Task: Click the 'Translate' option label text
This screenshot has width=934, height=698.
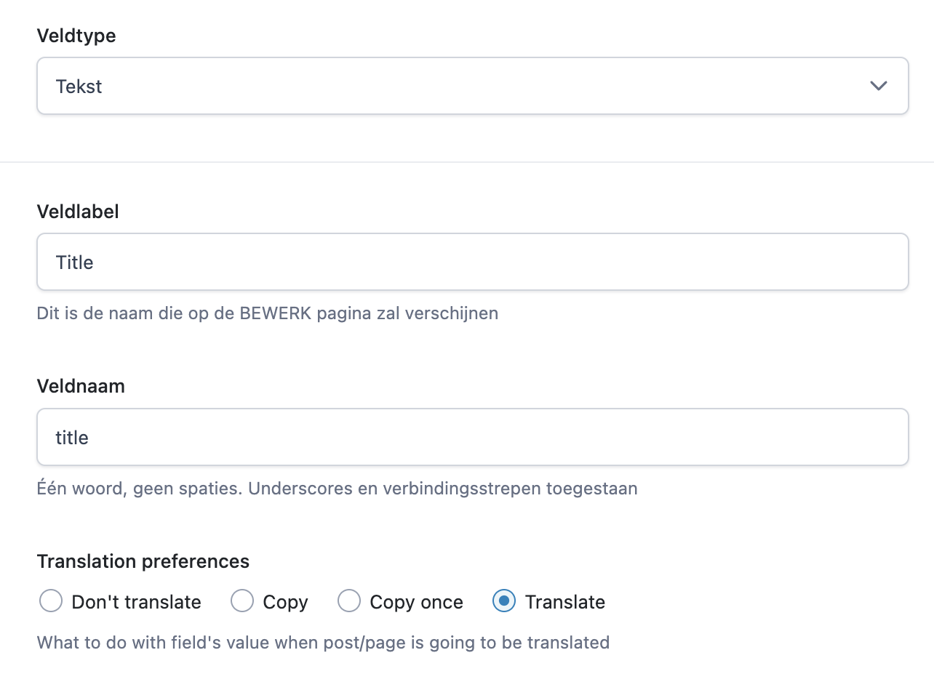Action: point(565,602)
